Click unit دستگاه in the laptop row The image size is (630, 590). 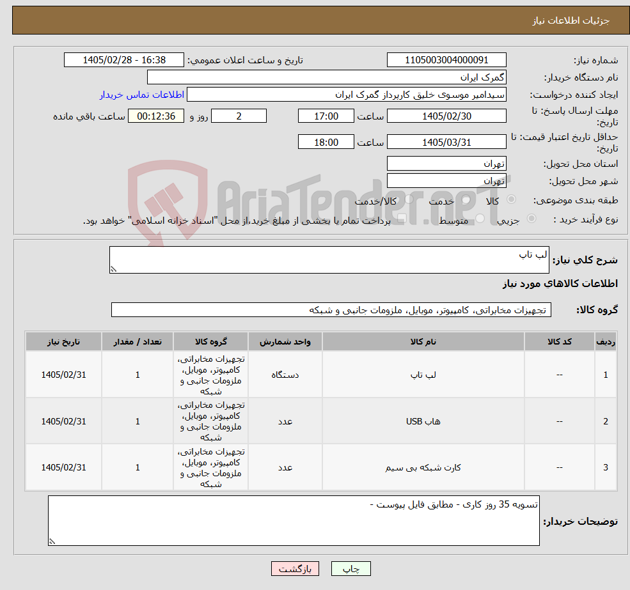(x=285, y=375)
